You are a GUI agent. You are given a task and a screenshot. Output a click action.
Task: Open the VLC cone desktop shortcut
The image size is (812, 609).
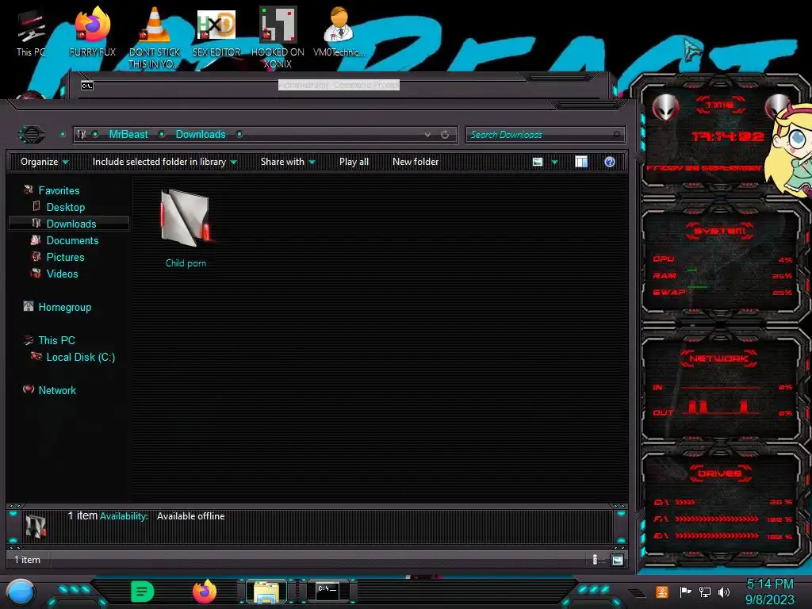tap(155, 36)
